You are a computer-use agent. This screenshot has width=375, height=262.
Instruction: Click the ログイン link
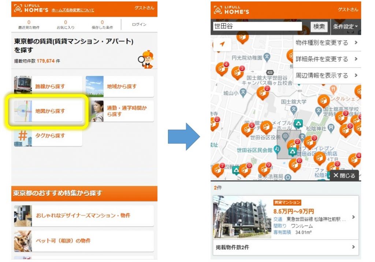(139, 24)
